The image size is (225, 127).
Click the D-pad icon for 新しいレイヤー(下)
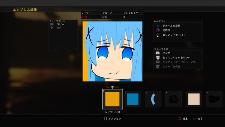[x=157, y=35]
